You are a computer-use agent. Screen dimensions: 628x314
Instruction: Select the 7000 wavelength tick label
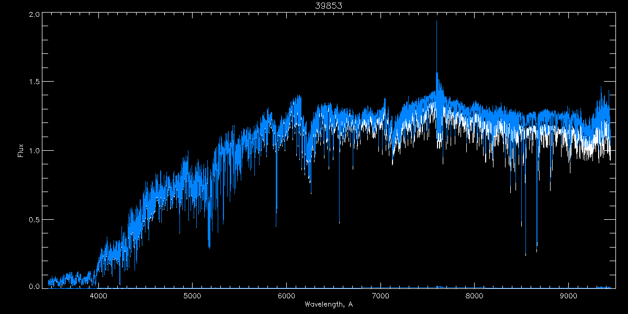pyautogui.click(x=380, y=296)
